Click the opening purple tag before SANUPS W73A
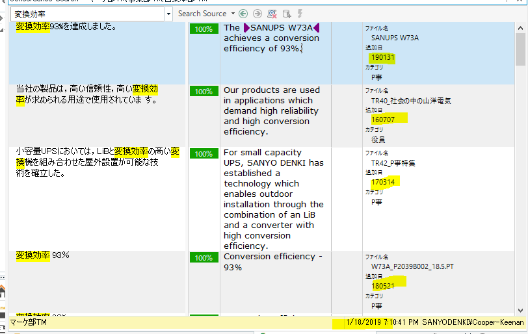The image size is (528, 334). (246, 27)
